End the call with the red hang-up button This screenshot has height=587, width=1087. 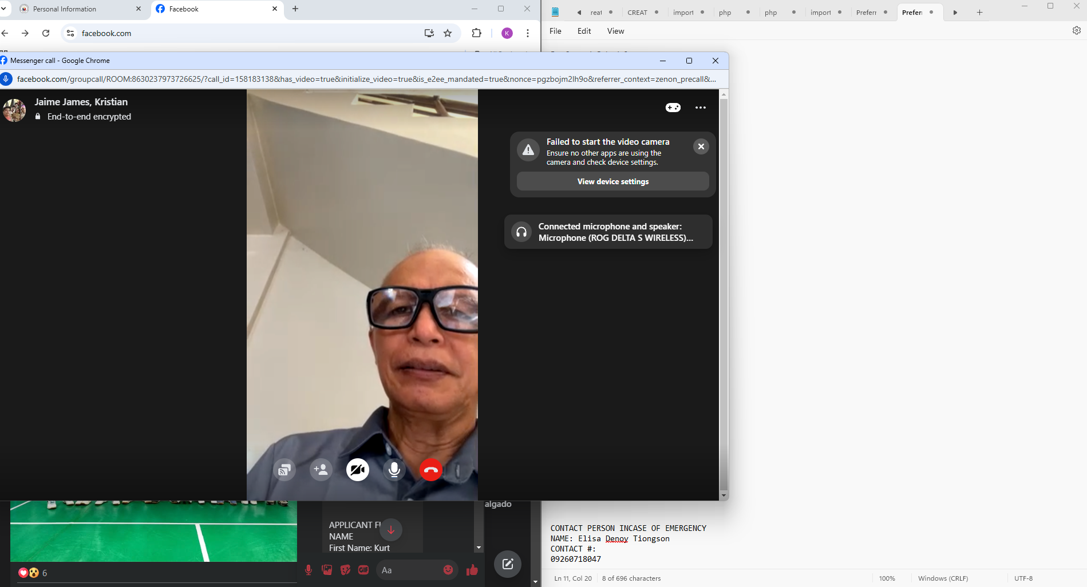[x=431, y=470]
